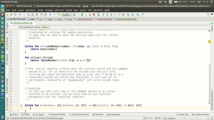214x120 pixels.
Task: Click the java breadcrumb folder
Action: click(x=59, y=19)
